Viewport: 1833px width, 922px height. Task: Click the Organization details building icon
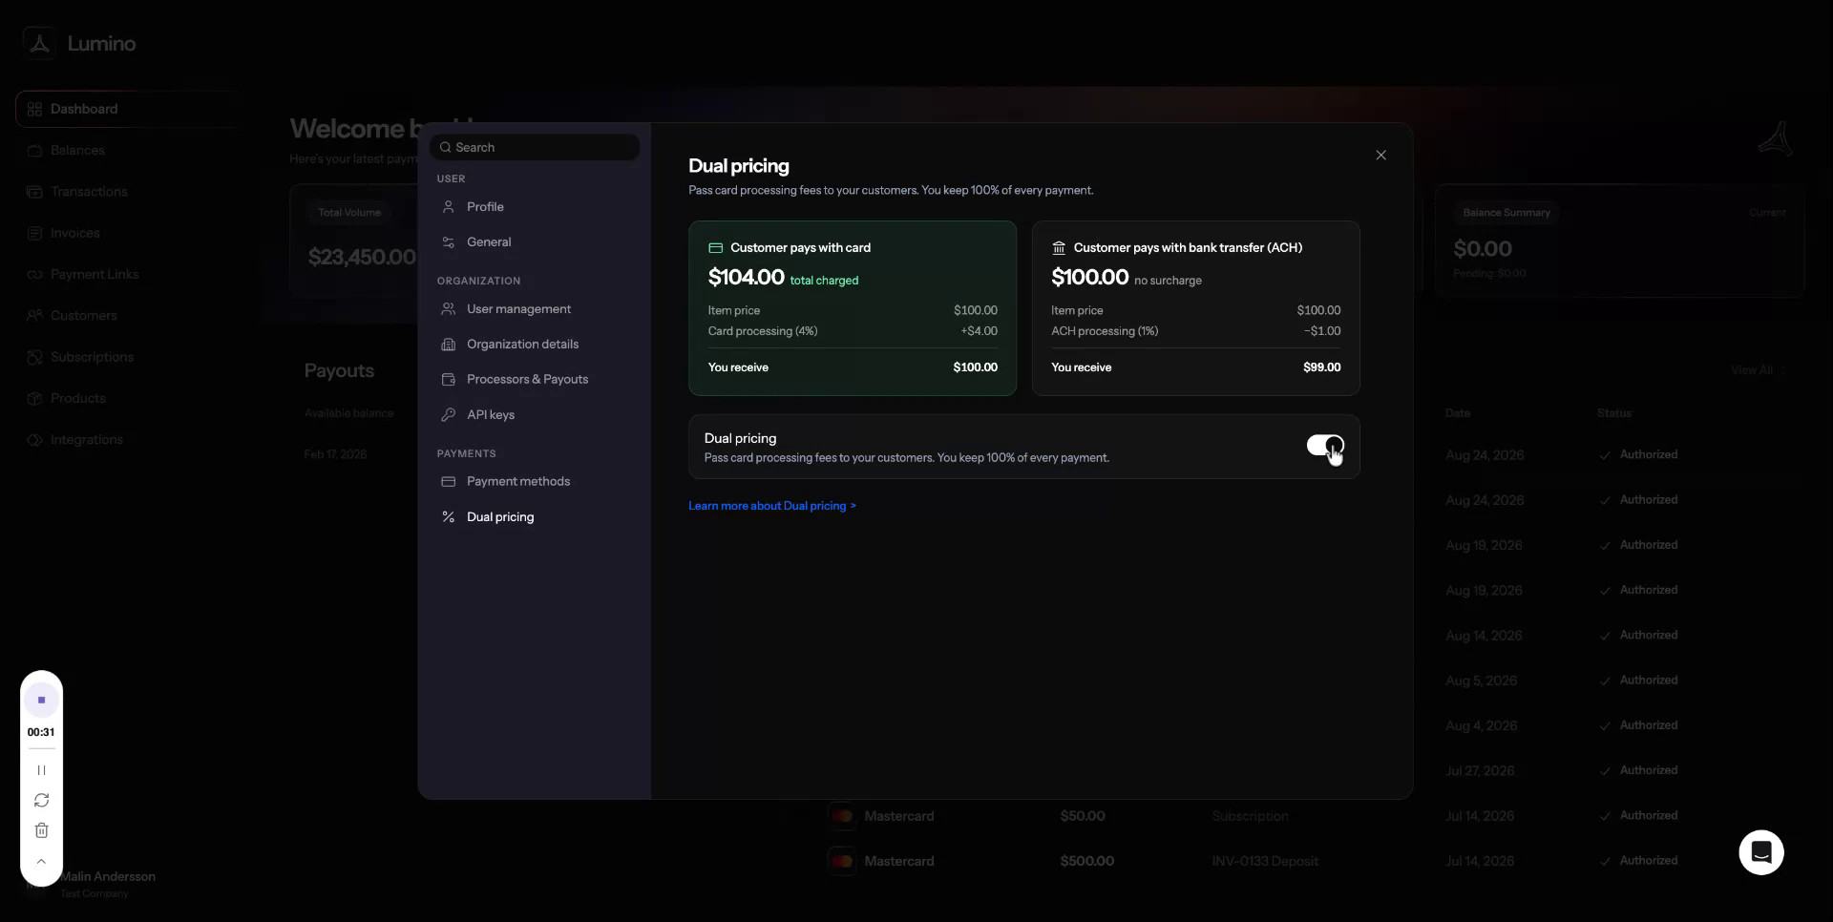pyautogui.click(x=448, y=345)
